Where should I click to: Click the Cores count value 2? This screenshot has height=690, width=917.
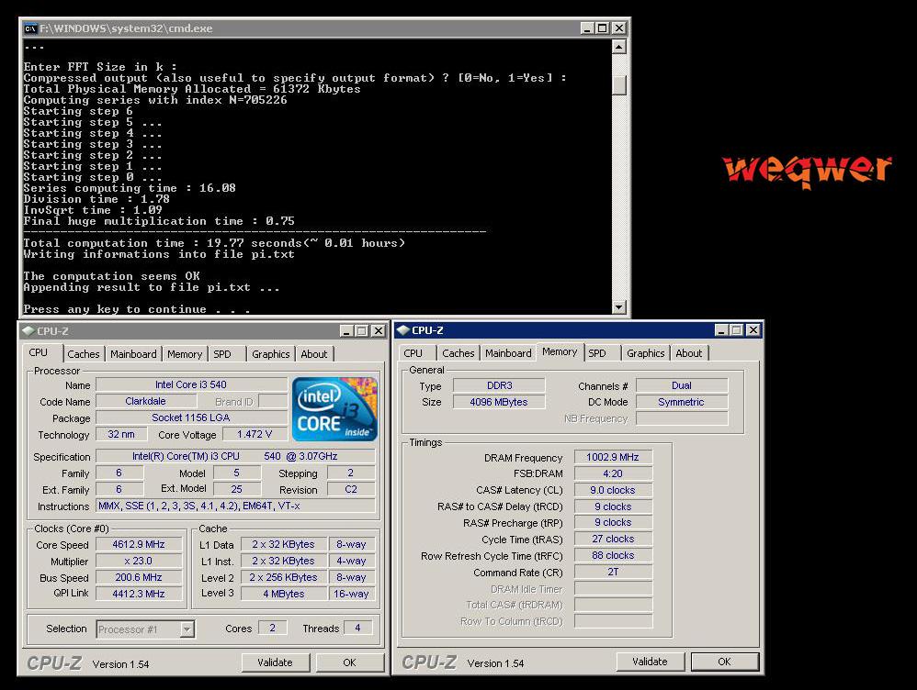point(273,629)
